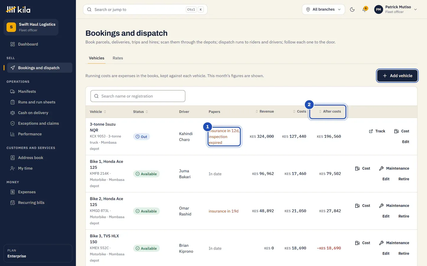Toggle dark mode with the moon icon
The width and height of the screenshot is (427, 266).
352,9
